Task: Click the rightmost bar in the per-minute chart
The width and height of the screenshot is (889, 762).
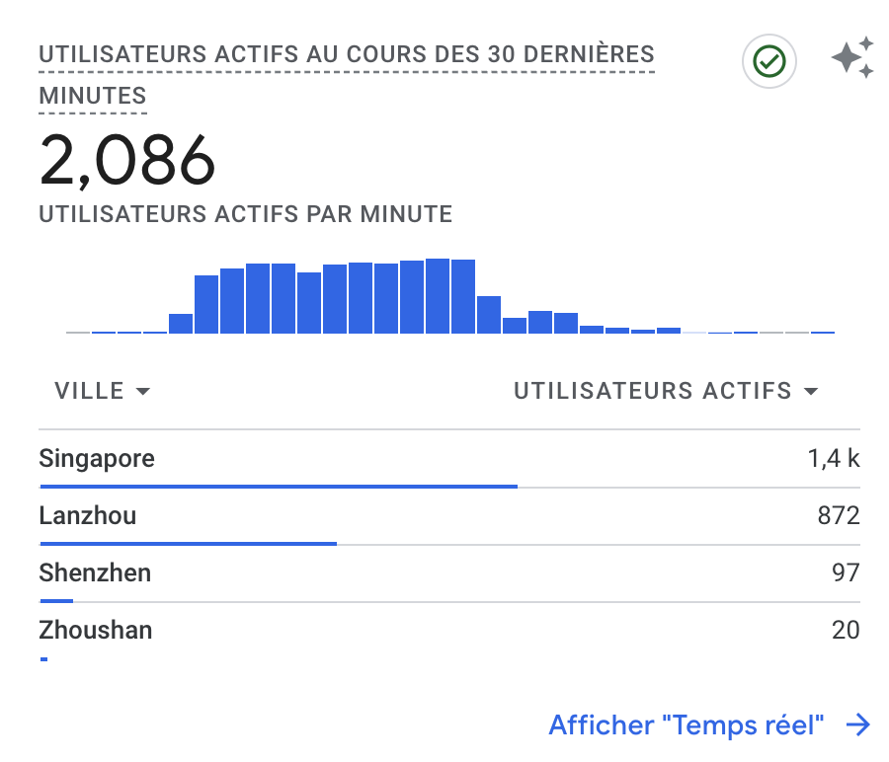Action: [823, 332]
